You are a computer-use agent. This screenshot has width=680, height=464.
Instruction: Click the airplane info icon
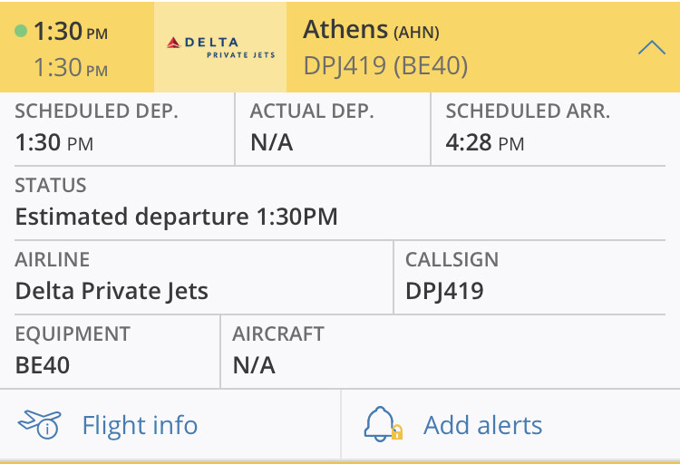pos(39,424)
